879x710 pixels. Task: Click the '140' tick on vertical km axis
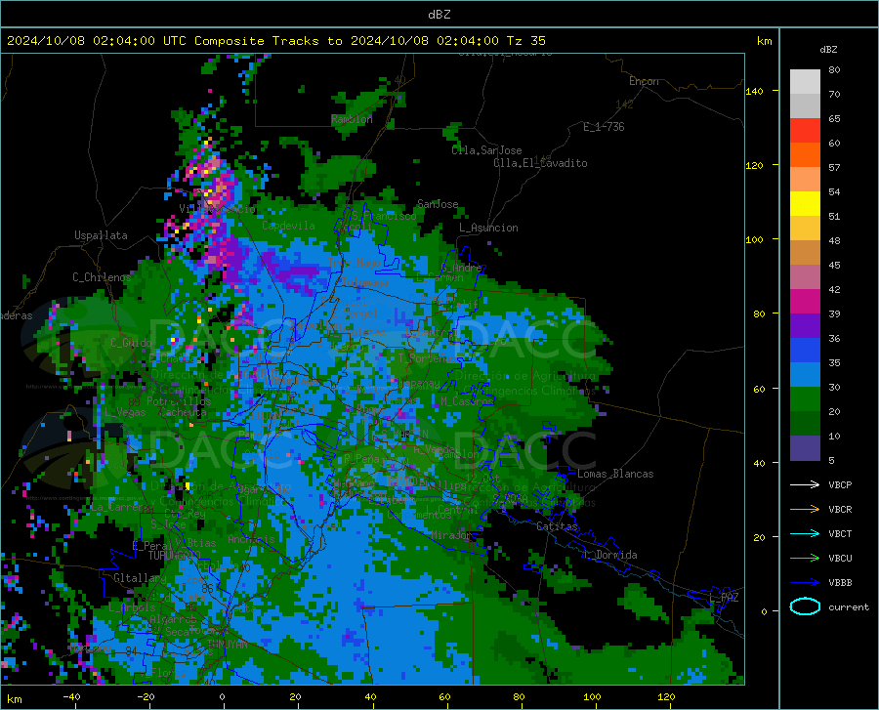pos(754,91)
